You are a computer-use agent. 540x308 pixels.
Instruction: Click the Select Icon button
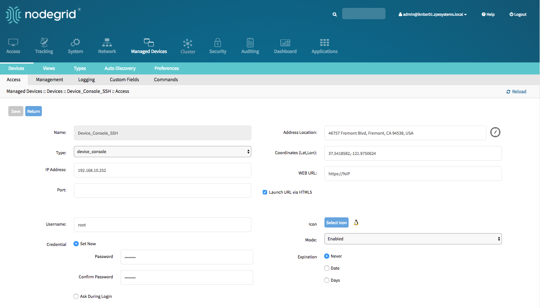tap(337, 223)
